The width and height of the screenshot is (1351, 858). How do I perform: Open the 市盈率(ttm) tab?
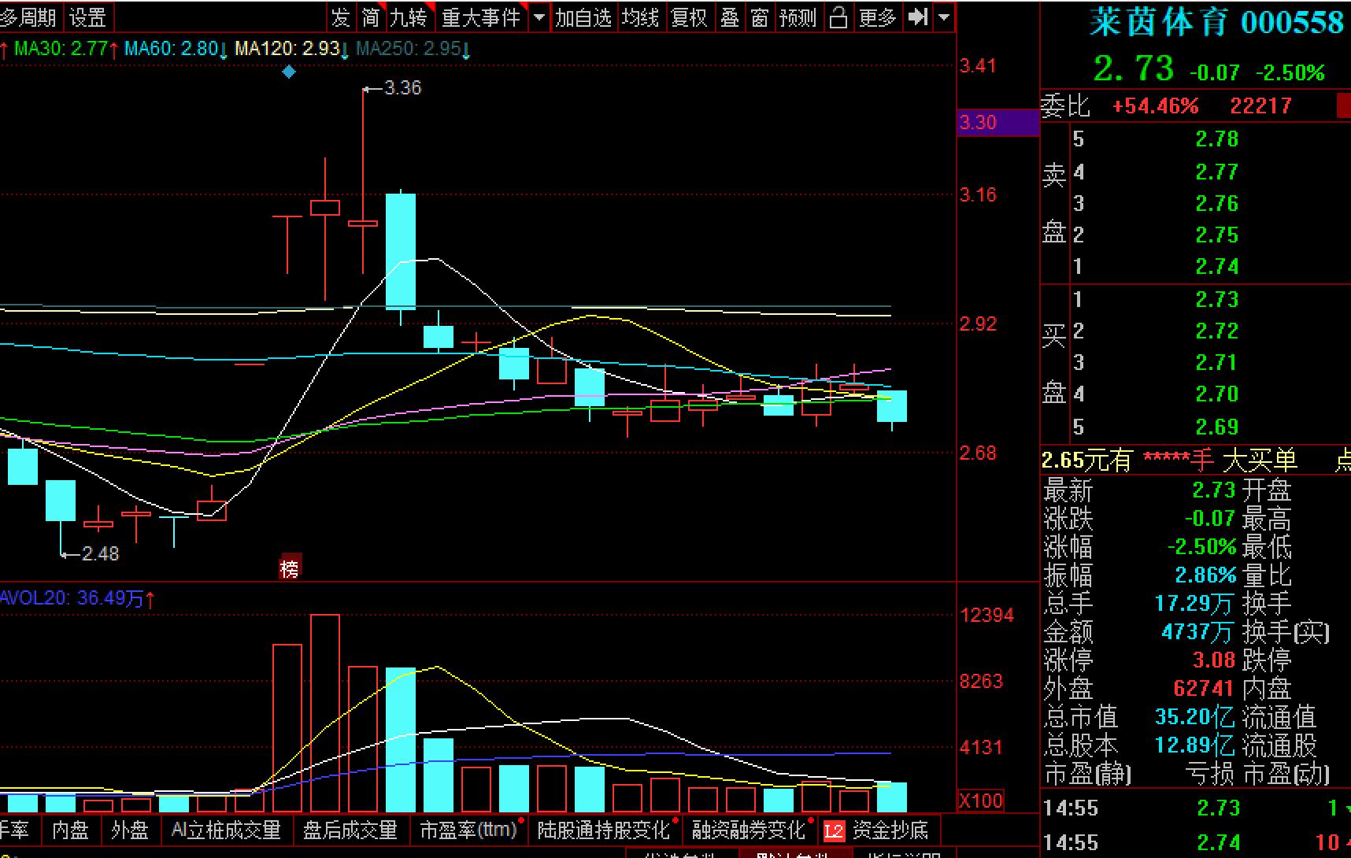click(x=468, y=830)
